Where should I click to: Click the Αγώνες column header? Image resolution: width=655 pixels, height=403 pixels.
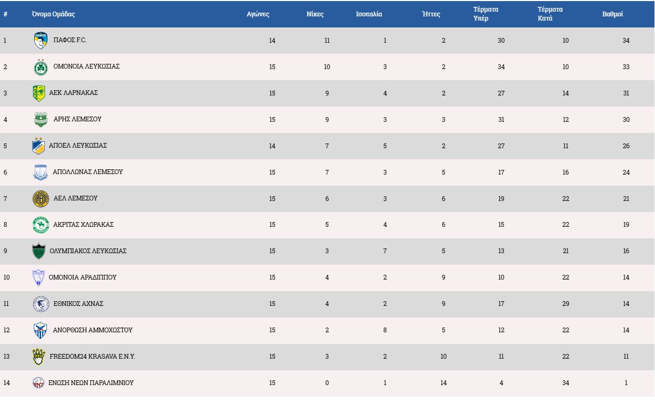point(258,14)
